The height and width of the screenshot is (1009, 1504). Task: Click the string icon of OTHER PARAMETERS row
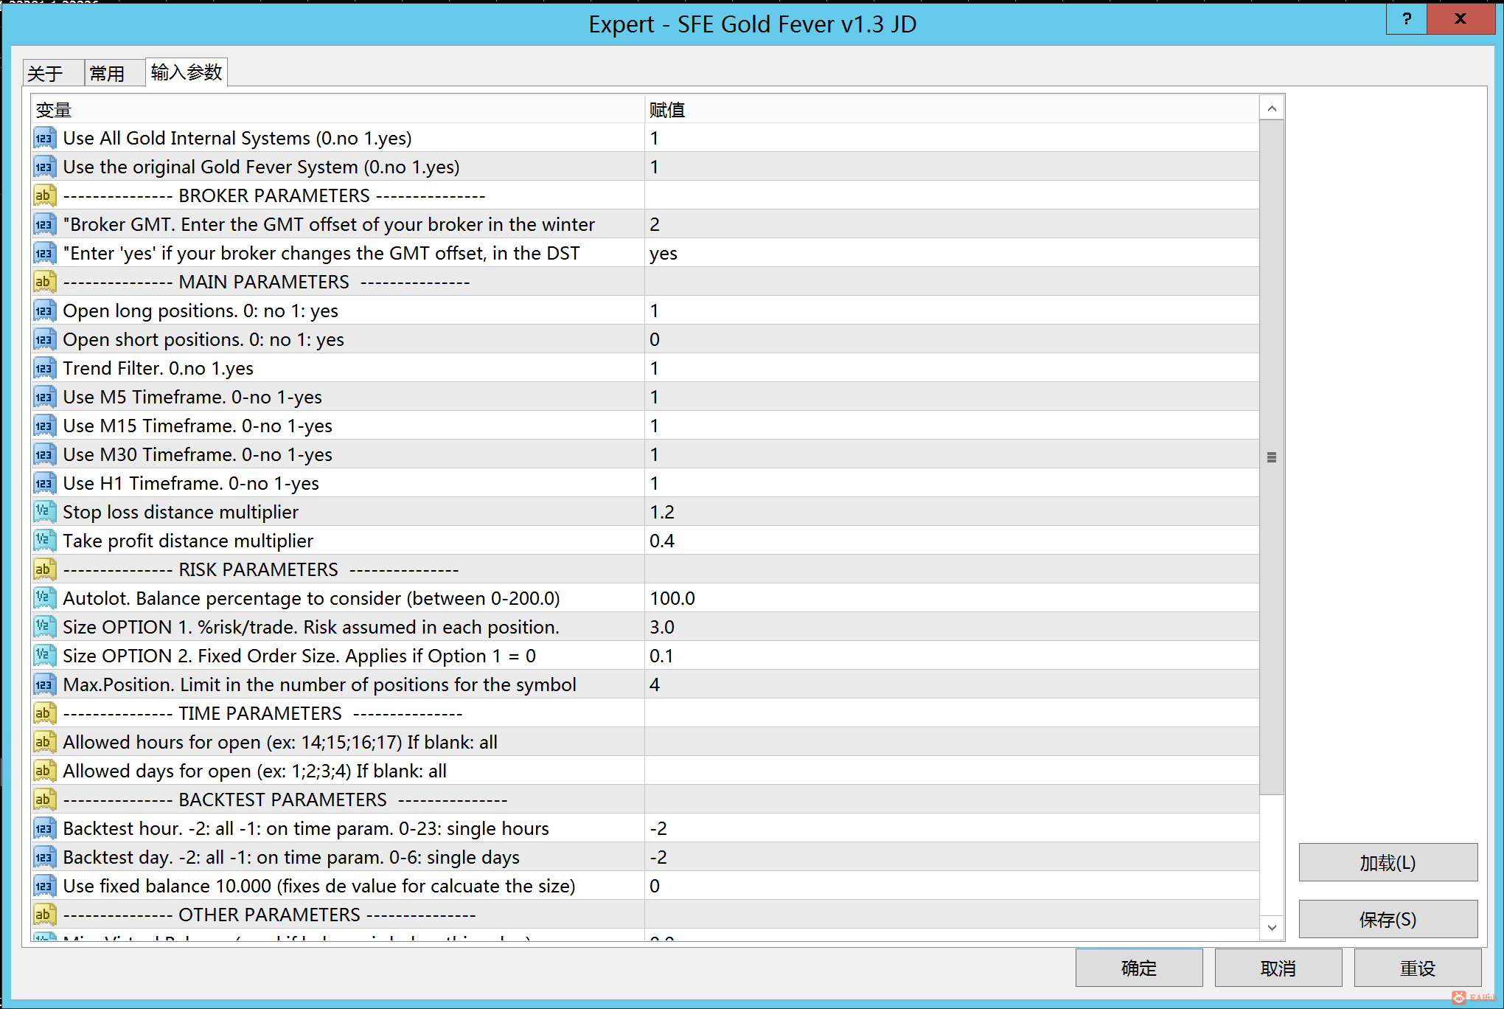point(44,915)
